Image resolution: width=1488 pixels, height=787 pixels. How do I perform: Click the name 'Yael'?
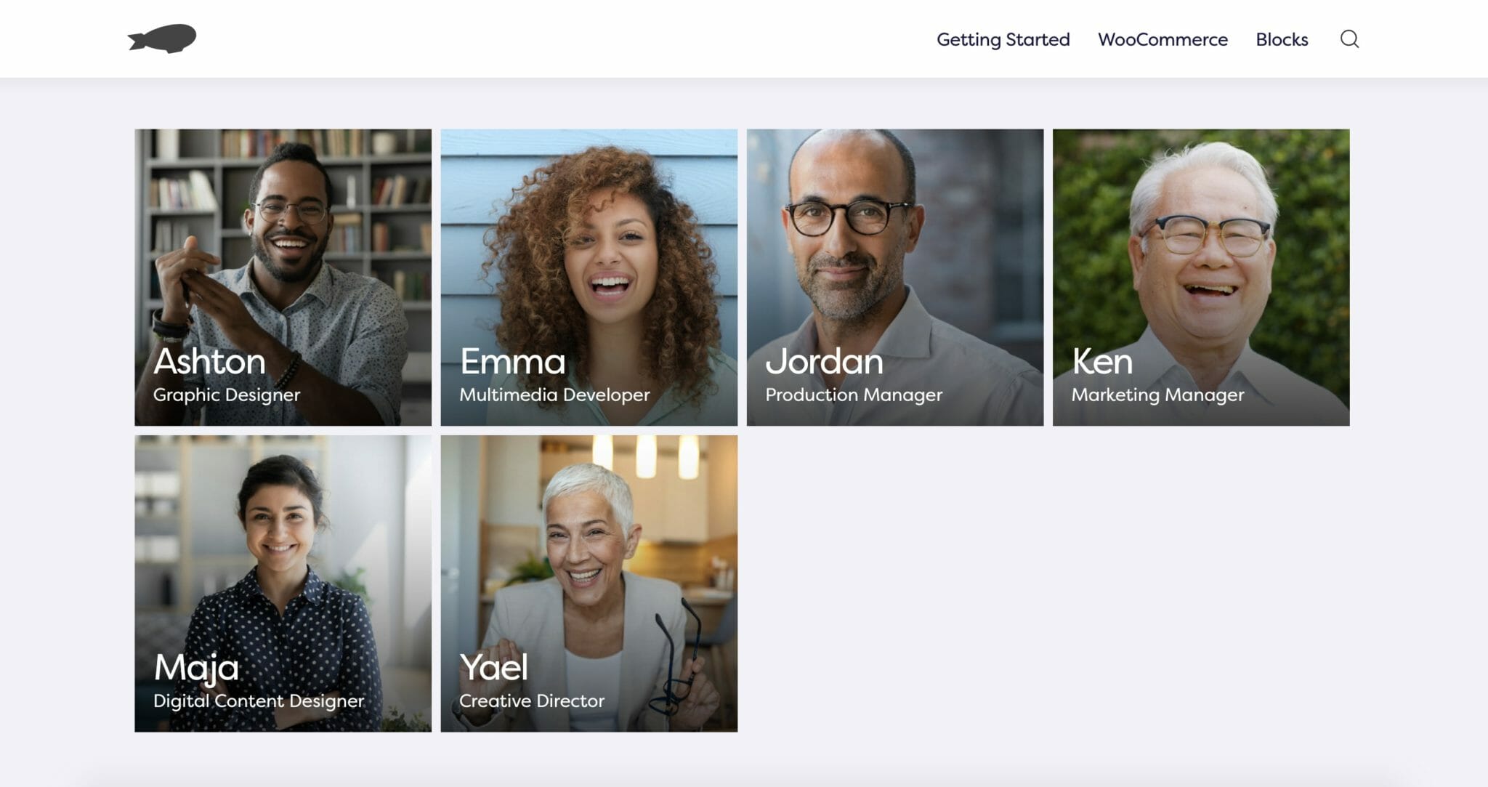pyautogui.click(x=493, y=667)
